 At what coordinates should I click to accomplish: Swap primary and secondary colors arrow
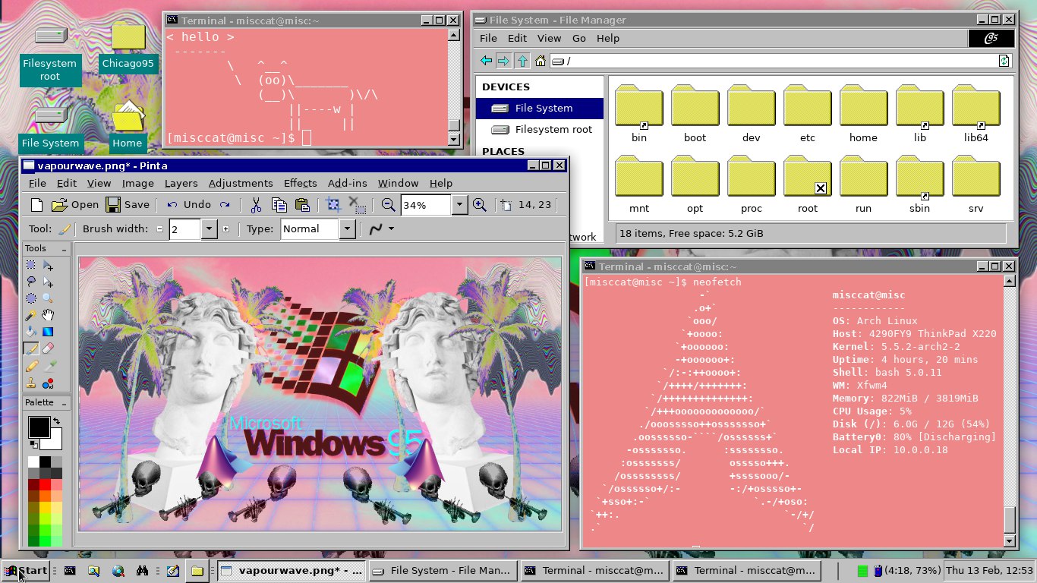coord(56,421)
